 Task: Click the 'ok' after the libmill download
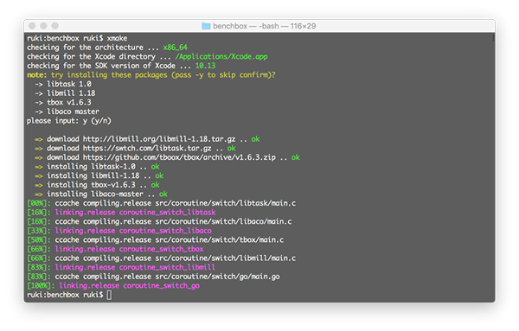pyautogui.click(x=255, y=139)
